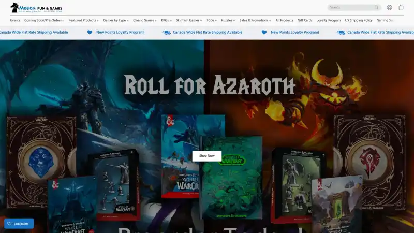Expand the Puzzles dropdown

228,20
